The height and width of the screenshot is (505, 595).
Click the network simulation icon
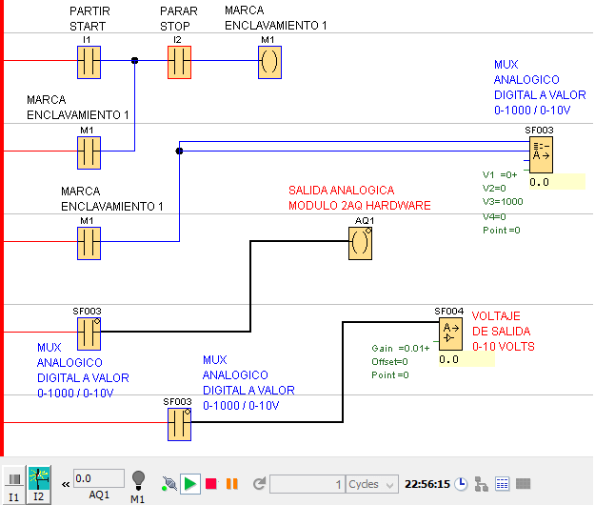pos(482,484)
